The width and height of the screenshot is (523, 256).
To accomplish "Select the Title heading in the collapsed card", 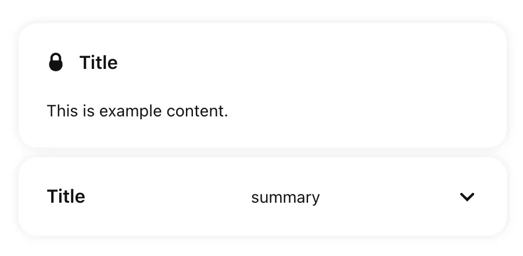I will coord(66,196).
